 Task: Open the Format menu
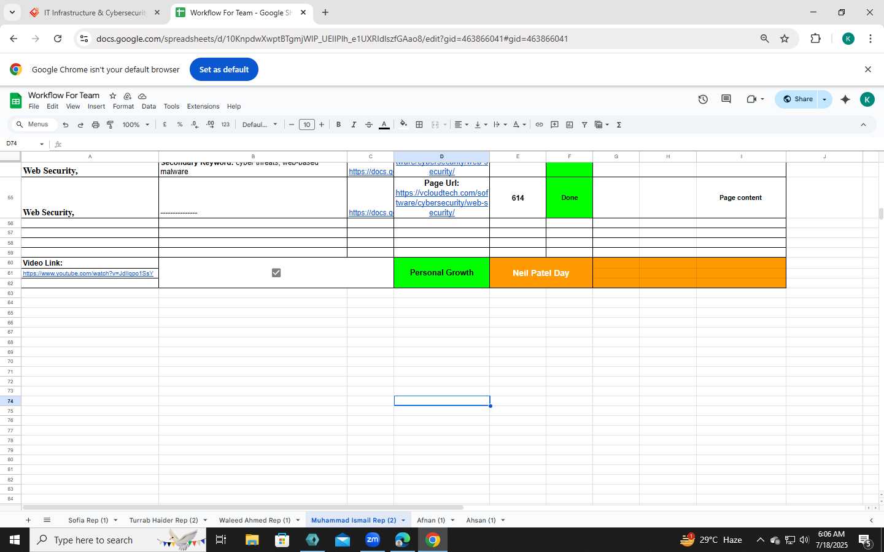[x=123, y=106]
